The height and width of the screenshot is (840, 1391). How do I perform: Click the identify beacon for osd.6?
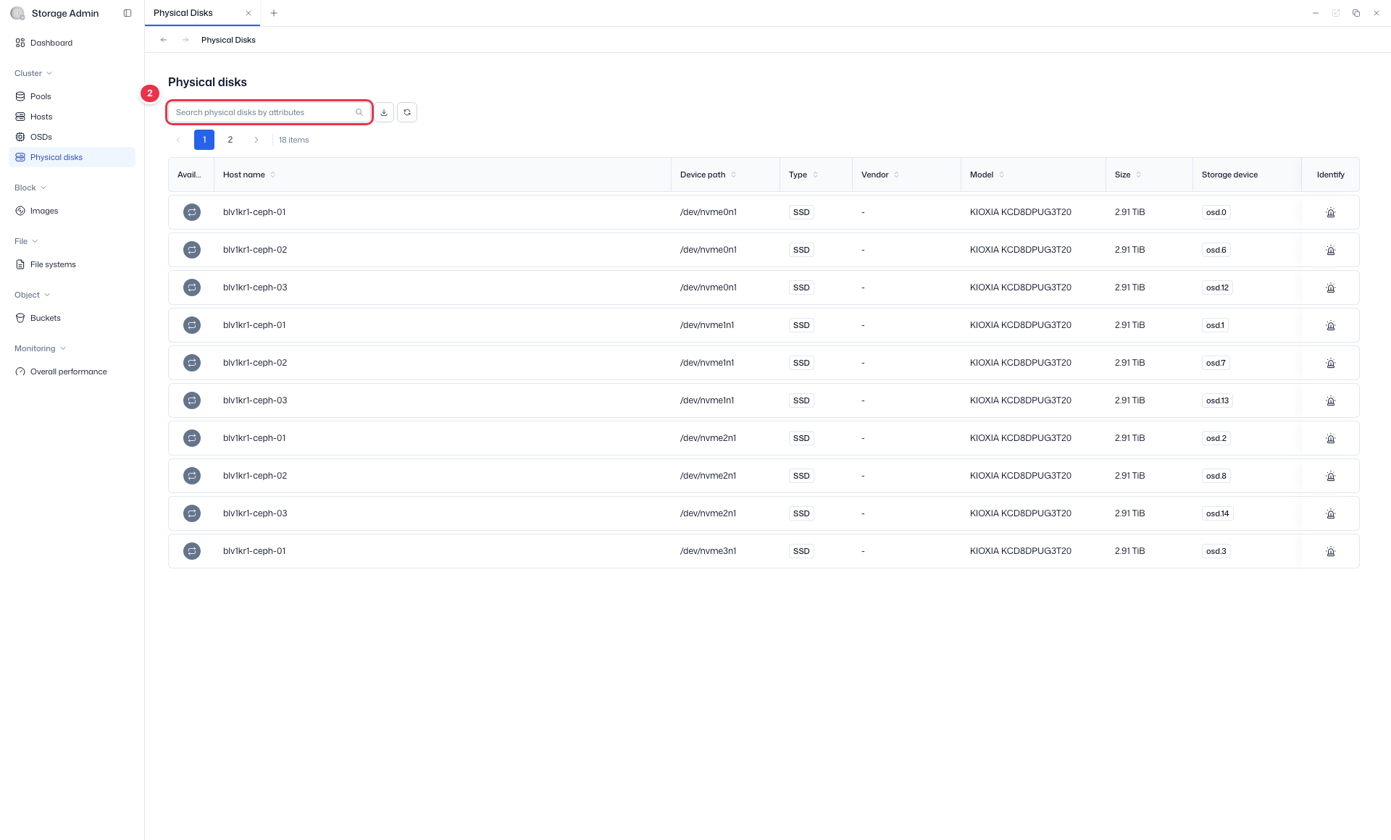1330,250
